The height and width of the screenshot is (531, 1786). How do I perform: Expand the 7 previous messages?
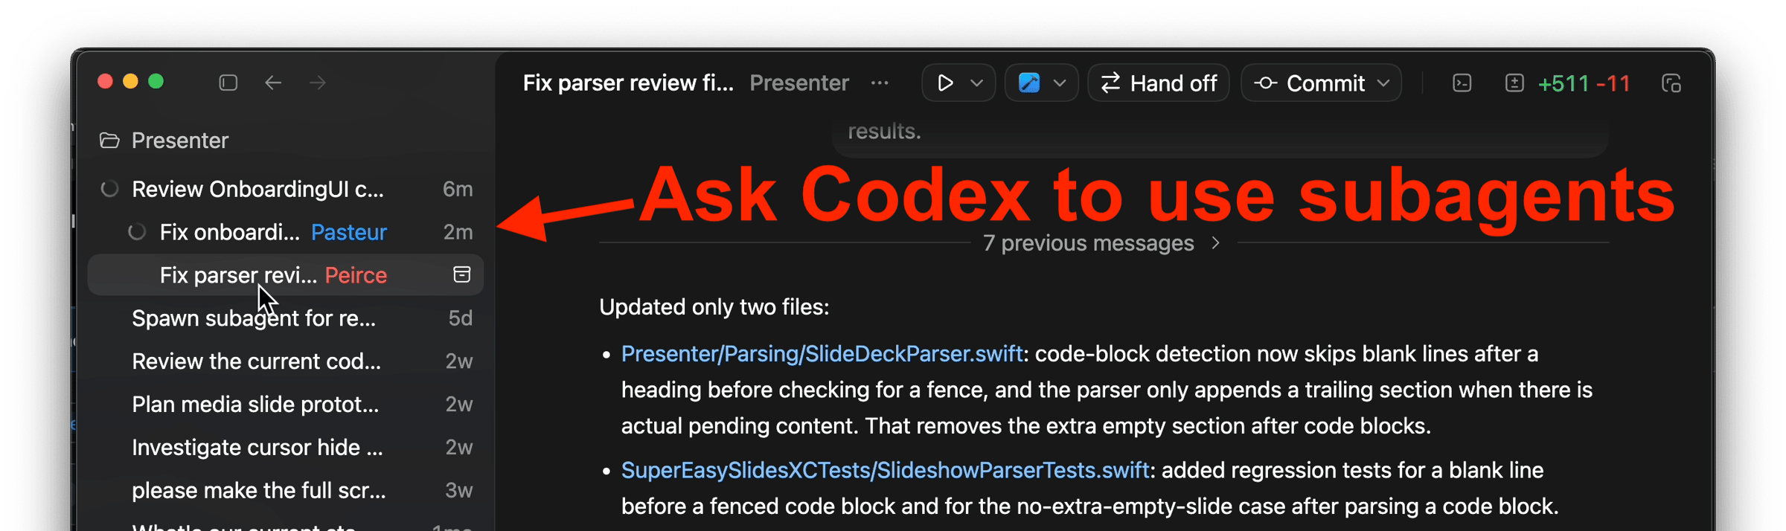click(1101, 243)
